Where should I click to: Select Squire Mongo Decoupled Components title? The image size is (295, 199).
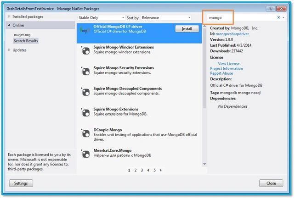click(x=128, y=88)
